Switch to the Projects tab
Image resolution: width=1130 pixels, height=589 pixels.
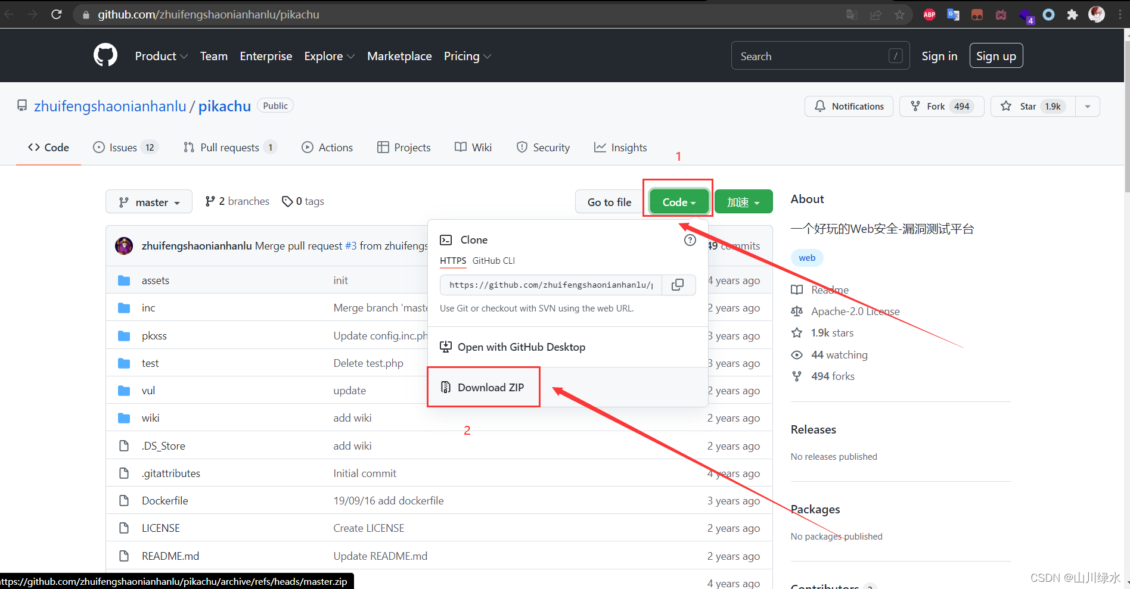(403, 147)
